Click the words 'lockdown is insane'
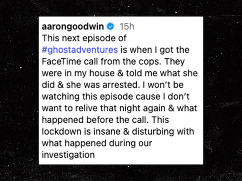This screenshot has width=242, height=181. [81, 132]
